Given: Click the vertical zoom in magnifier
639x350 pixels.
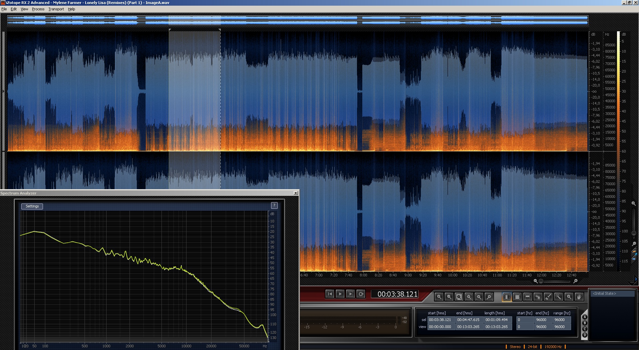Looking at the screenshot, I should 633,203.
